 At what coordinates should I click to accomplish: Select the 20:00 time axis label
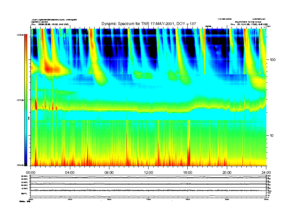[227, 173]
